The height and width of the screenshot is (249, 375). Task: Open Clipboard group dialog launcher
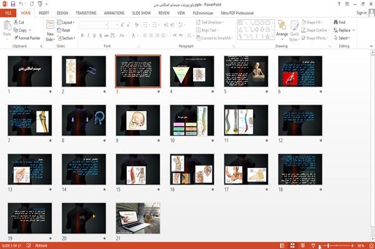point(41,46)
